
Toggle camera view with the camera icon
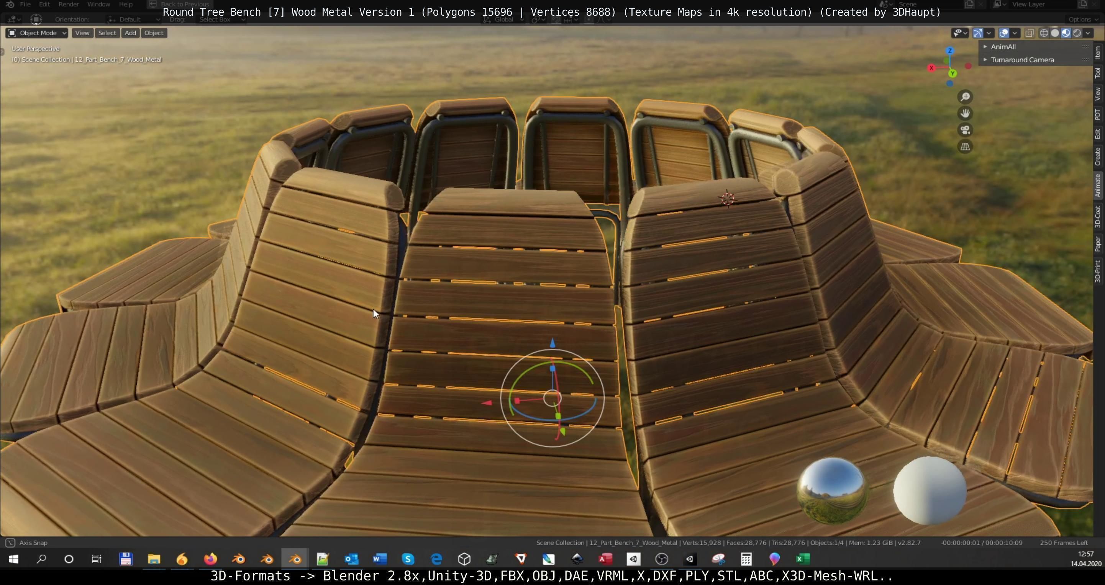(x=965, y=130)
